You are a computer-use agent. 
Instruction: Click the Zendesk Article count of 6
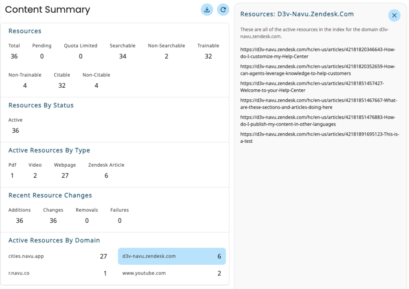(x=106, y=175)
